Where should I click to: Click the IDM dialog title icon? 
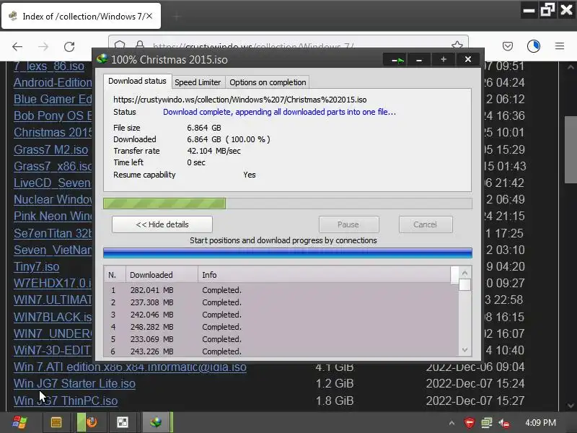pos(102,59)
